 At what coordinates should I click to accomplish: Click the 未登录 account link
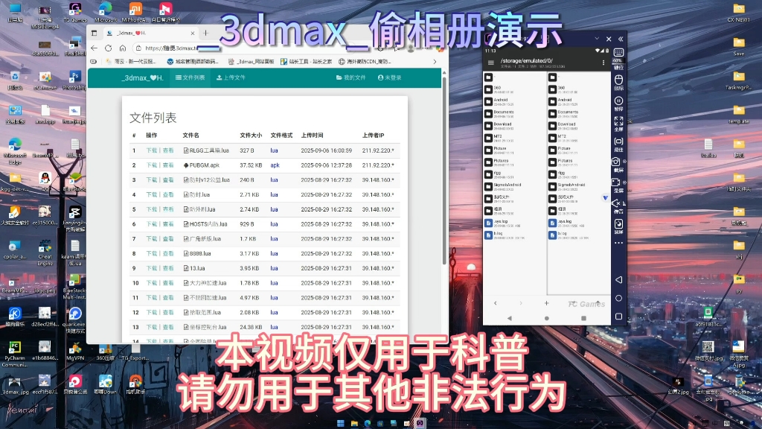[389, 77]
